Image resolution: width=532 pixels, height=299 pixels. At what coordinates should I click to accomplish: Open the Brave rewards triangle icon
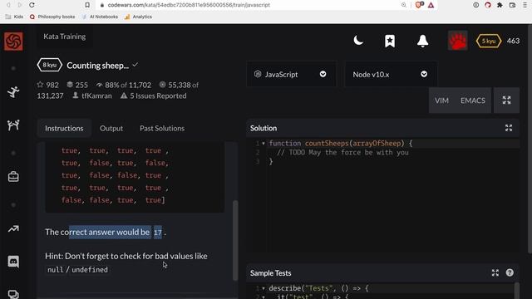tap(431, 5)
